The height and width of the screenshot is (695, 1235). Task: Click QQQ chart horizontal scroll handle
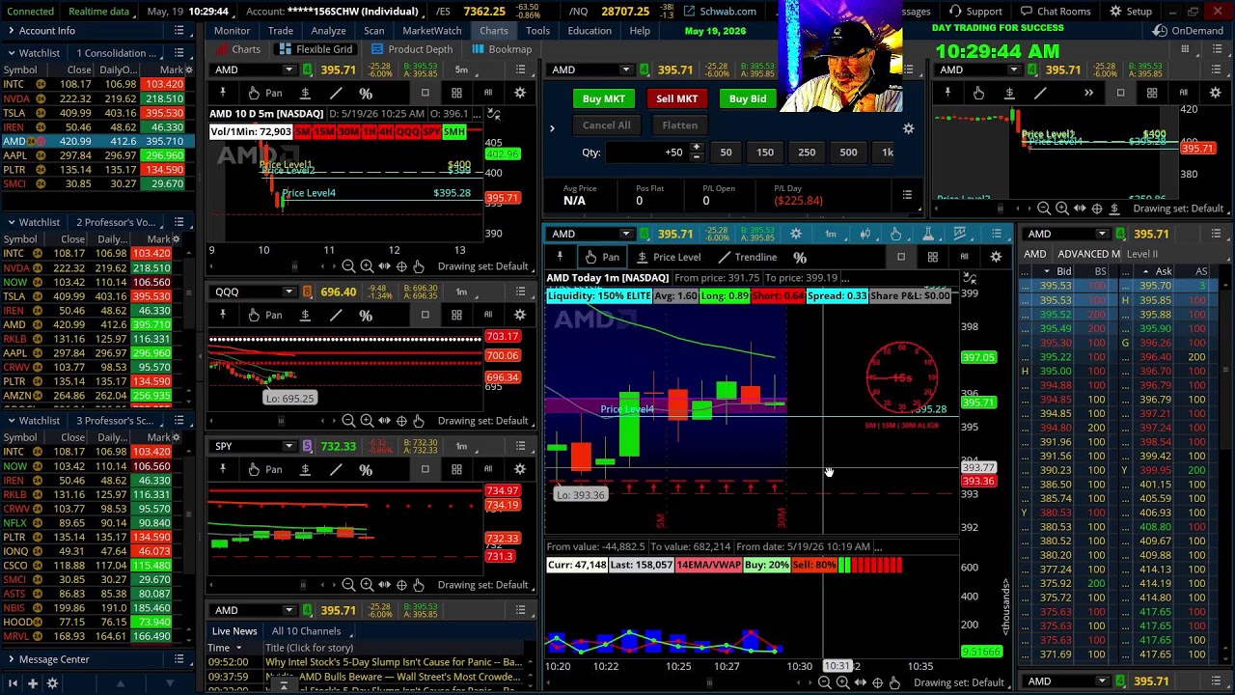point(281,421)
